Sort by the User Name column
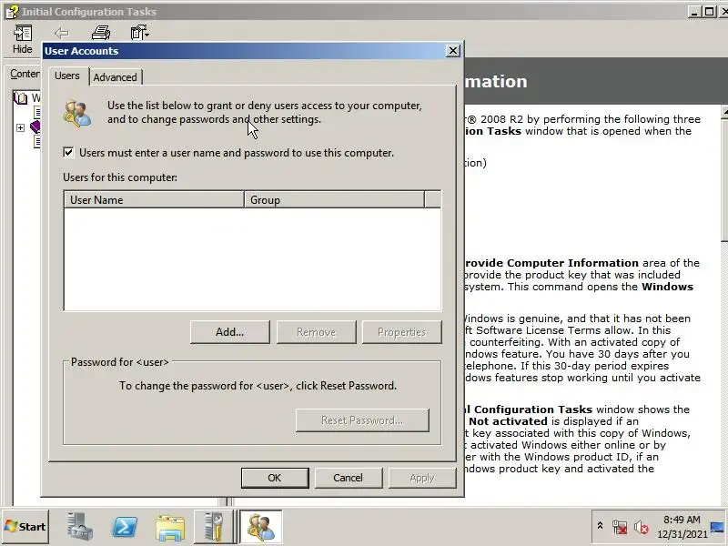 pyautogui.click(x=154, y=199)
